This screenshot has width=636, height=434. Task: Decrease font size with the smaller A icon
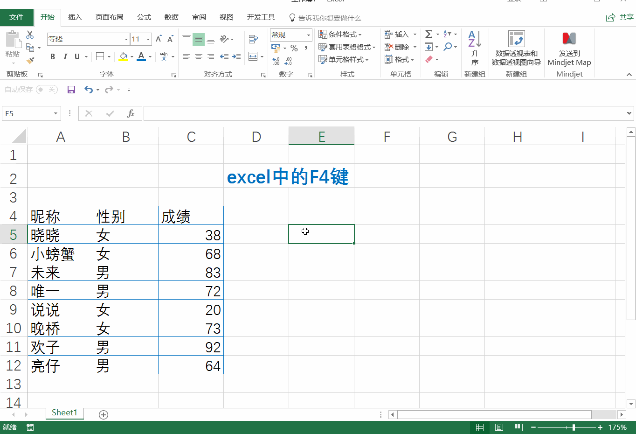(170, 39)
